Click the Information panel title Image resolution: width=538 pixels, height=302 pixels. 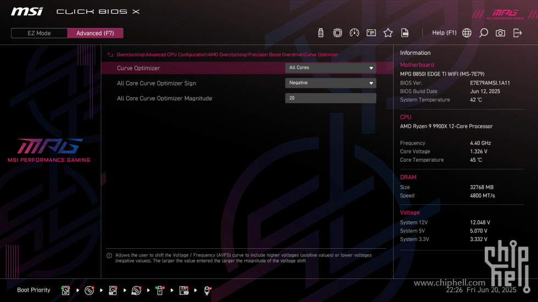pos(415,53)
